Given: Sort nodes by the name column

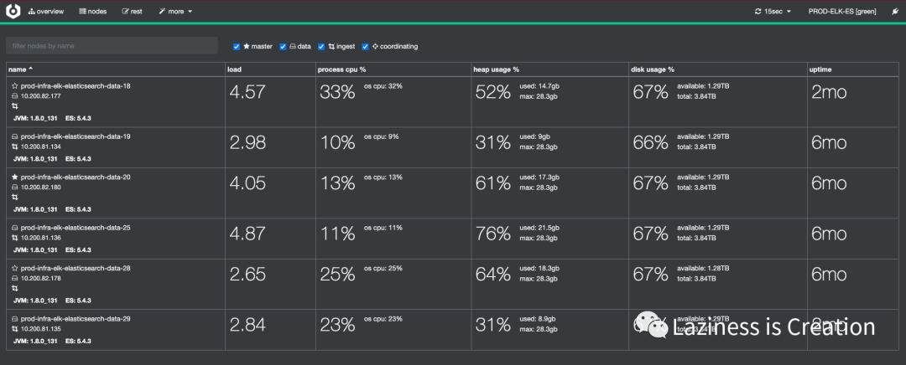Looking at the screenshot, I should 22,69.
